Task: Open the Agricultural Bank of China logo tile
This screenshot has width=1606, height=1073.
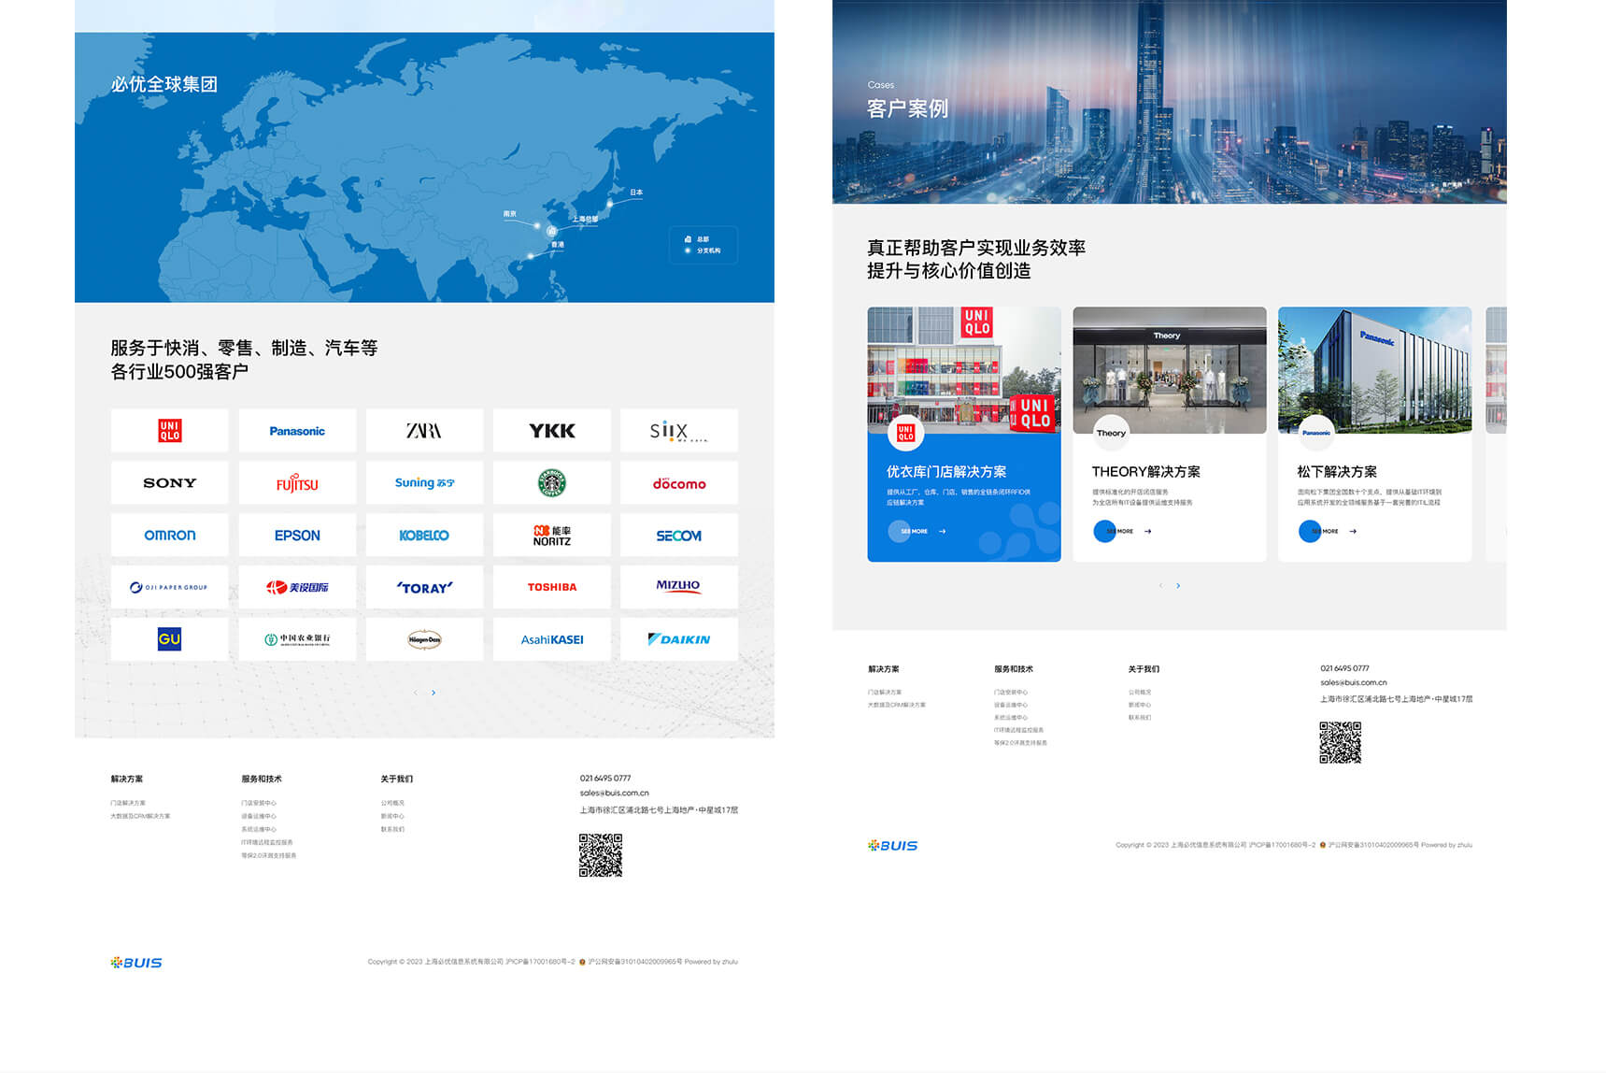Action: pyautogui.click(x=297, y=639)
